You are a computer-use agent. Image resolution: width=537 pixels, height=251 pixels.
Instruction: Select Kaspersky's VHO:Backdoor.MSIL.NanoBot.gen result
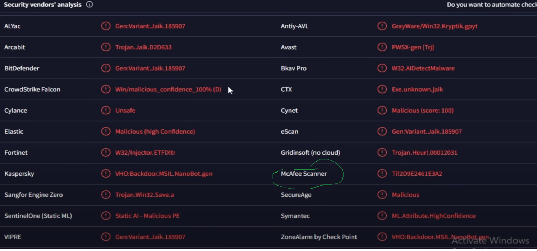click(164, 174)
